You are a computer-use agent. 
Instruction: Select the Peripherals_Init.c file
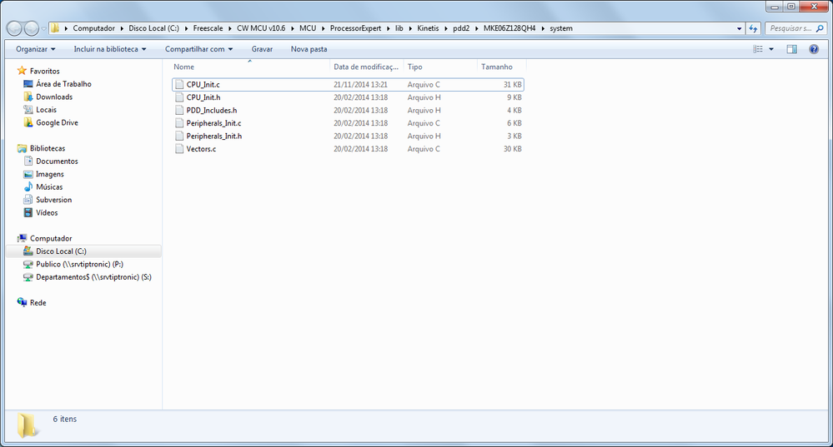tap(348, 123)
